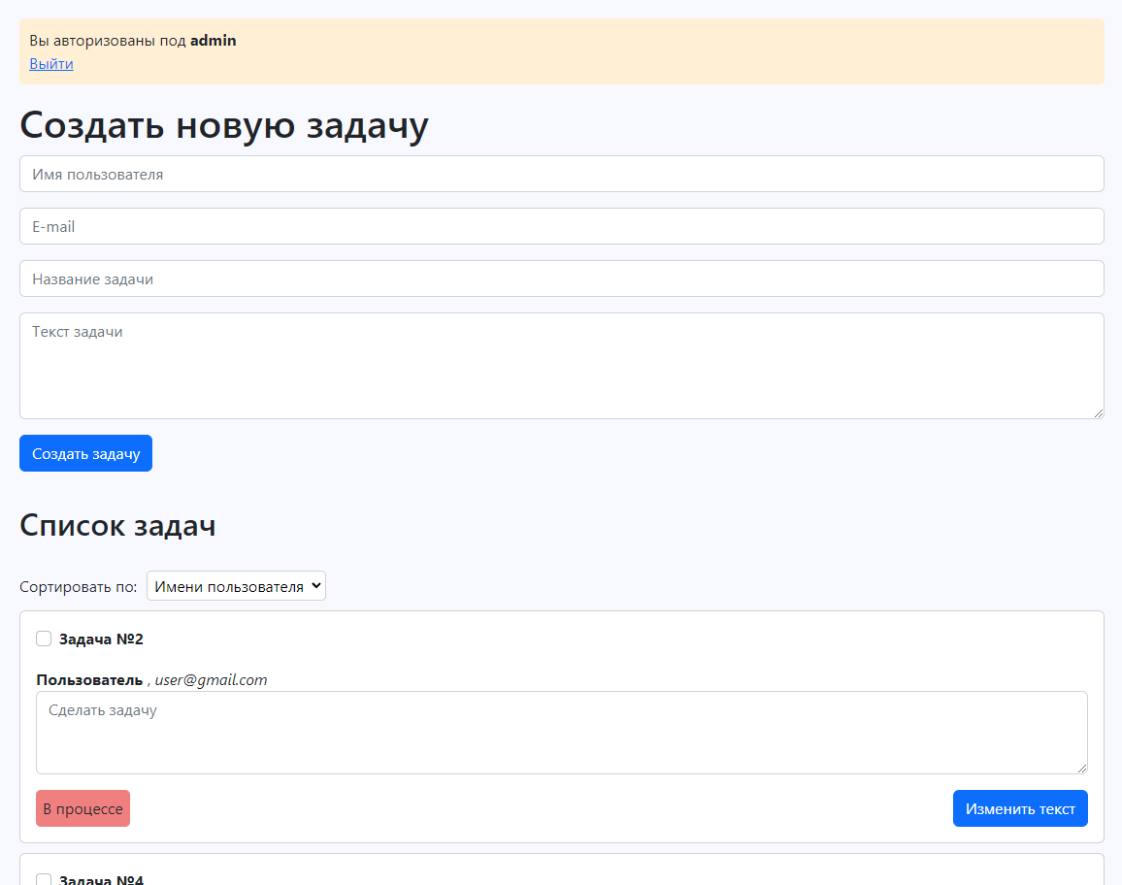1122x885 pixels.
Task: Click the resize handle of Текст задачи textarea
Action: (x=1099, y=414)
